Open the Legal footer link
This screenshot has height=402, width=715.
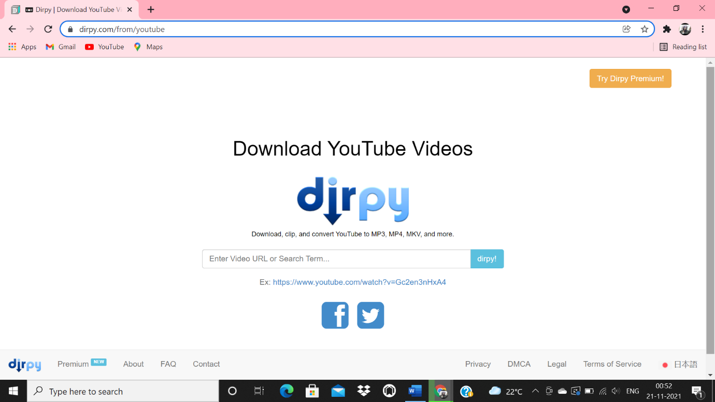point(557,364)
